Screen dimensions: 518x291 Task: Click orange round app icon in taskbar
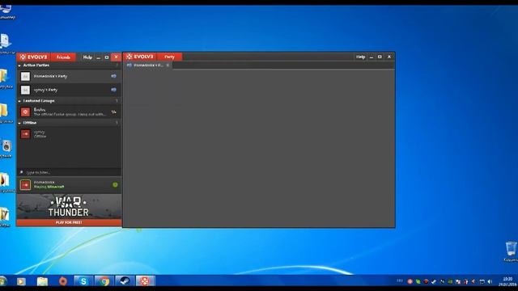[63, 281]
